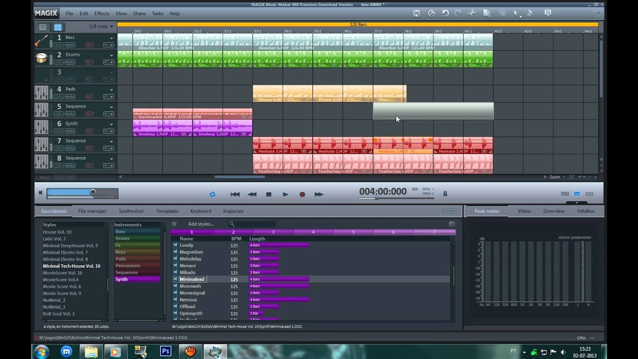Save project with the floppy disk icon
Image resolution: width=638 pixels, height=359 pixels.
coord(417,13)
